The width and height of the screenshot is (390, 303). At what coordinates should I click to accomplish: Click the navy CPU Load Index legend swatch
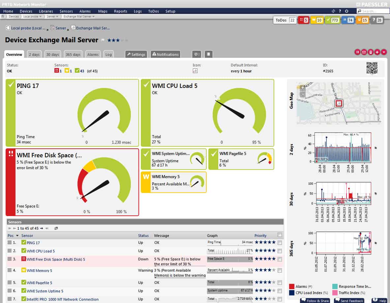coord(292,292)
